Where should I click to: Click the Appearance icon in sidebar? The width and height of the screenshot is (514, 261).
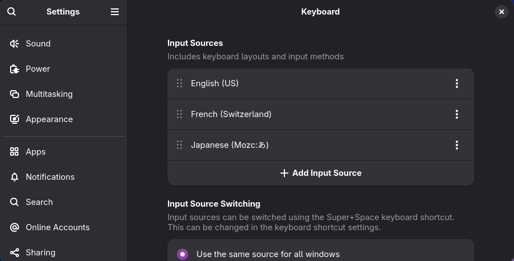[15, 119]
